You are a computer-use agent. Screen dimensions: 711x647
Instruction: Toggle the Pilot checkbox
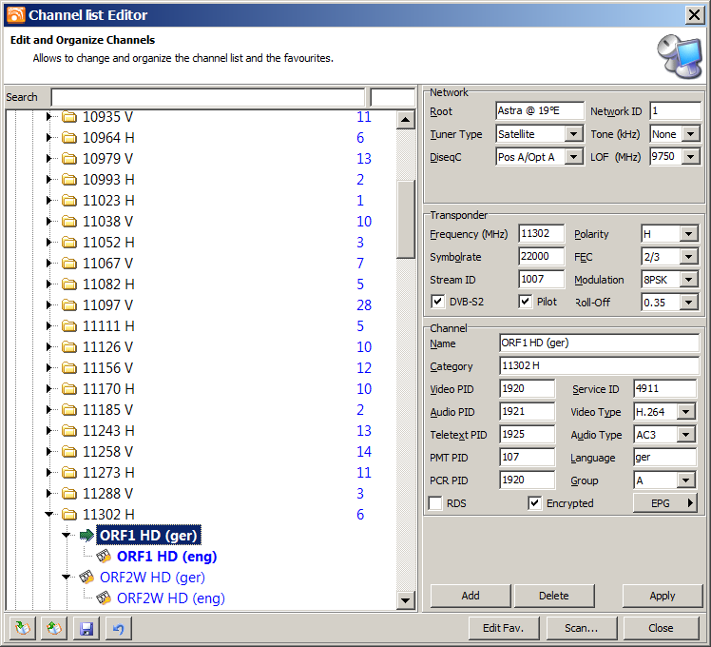(526, 302)
